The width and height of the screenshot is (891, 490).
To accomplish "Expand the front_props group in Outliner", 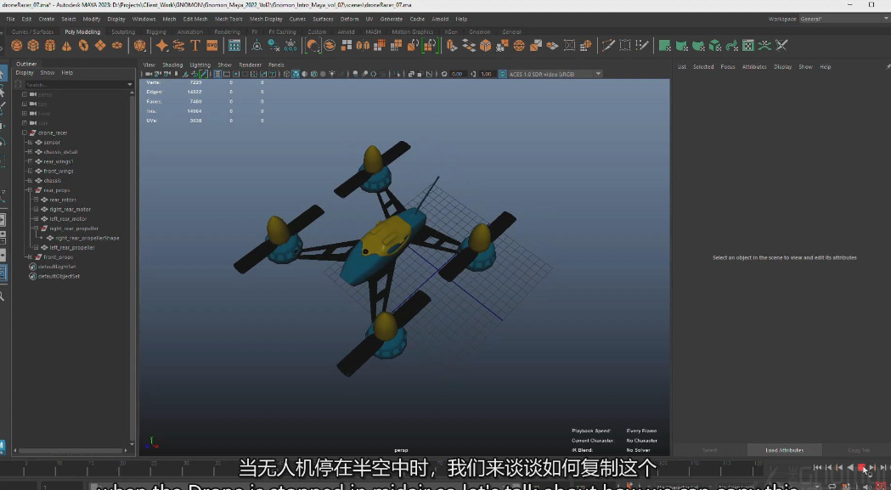I will click(30, 256).
